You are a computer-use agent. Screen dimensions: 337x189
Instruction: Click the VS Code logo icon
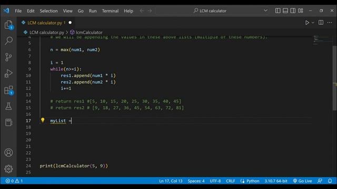pyautogui.click(x=6, y=10)
